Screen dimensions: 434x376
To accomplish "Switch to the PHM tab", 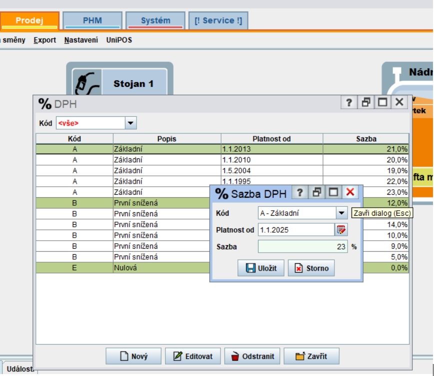I will (92, 20).
